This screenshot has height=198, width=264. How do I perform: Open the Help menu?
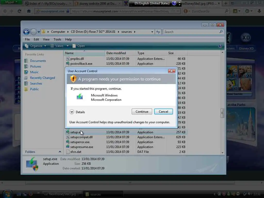(x=68, y=39)
